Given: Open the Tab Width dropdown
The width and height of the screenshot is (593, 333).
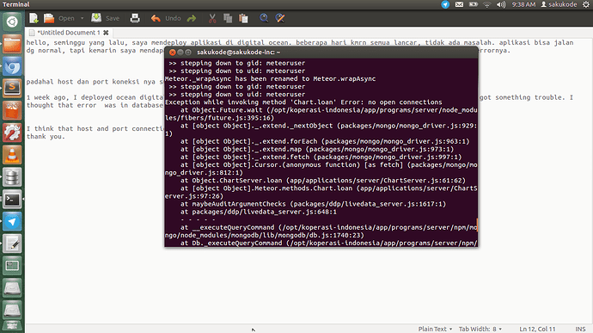Looking at the screenshot, I should 480,329.
